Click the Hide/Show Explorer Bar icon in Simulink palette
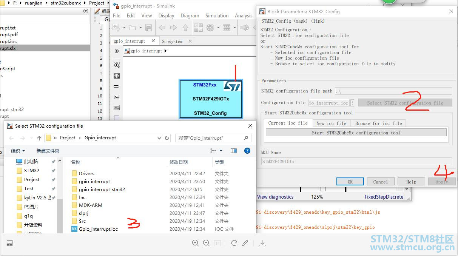This screenshot has width=458, height=256. [117, 51]
